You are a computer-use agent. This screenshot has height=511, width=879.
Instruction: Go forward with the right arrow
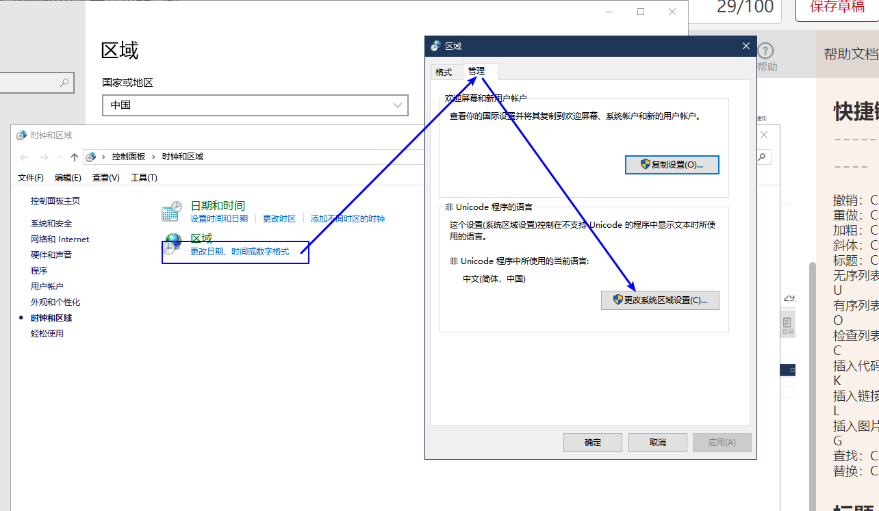pyautogui.click(x=44, y=157)
